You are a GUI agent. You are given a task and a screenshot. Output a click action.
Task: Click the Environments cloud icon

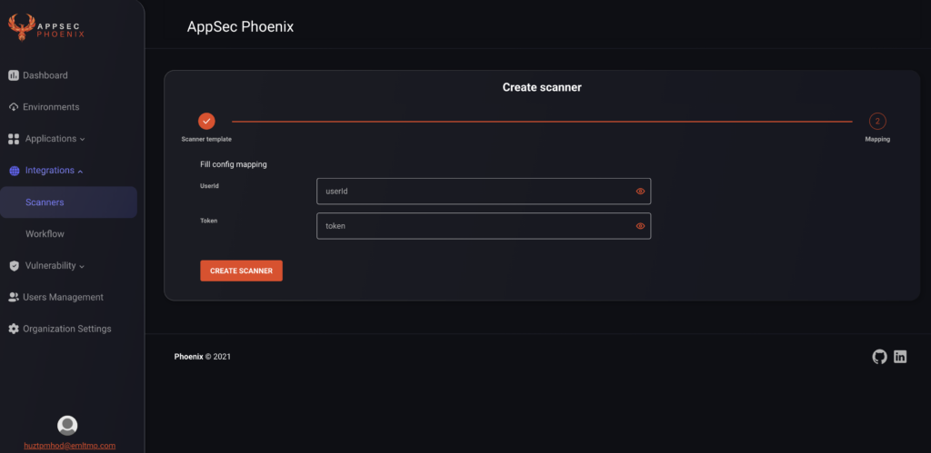13,107
